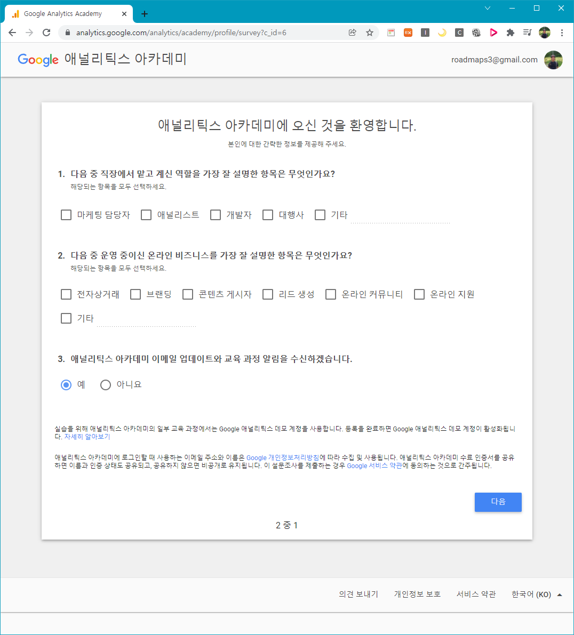Open the 개인정보 보호 footer link
Viewport: 574px width, 635px height.
(x=417, y=594)
